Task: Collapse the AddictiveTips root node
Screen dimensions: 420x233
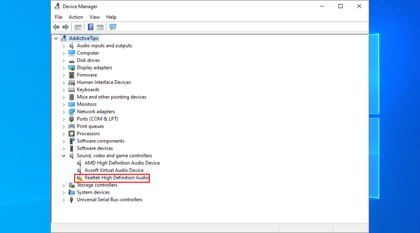Action: point(56,39)
